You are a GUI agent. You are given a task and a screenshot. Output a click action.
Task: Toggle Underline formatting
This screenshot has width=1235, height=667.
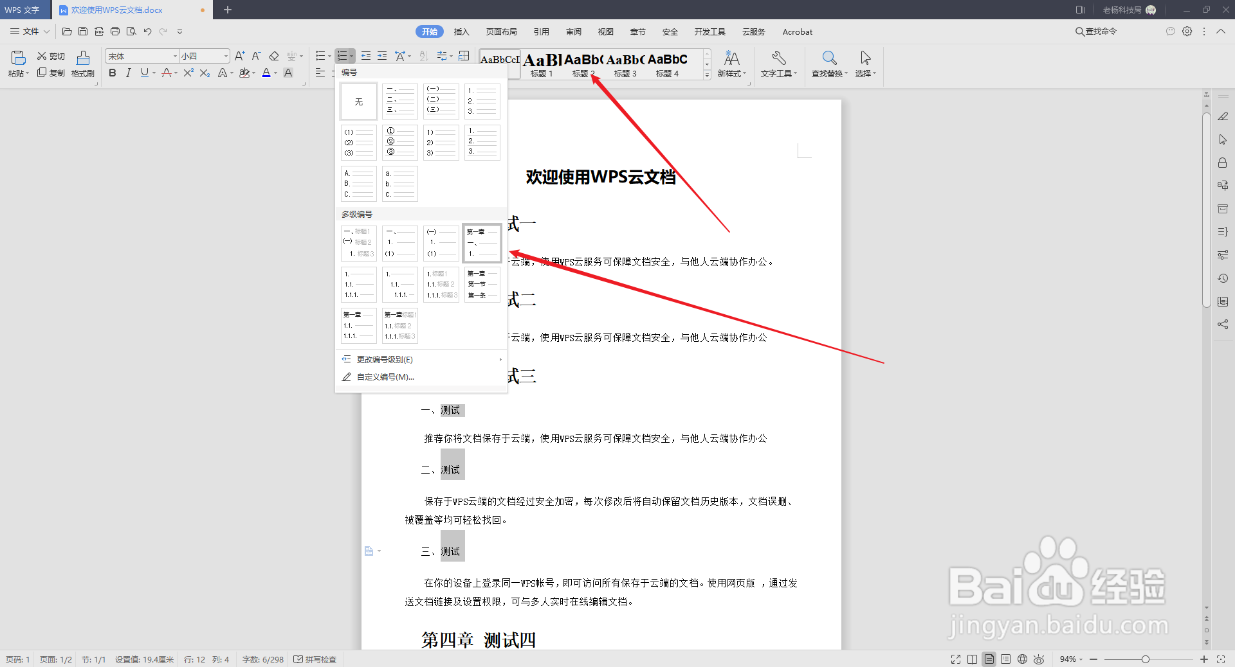(144, 73)
